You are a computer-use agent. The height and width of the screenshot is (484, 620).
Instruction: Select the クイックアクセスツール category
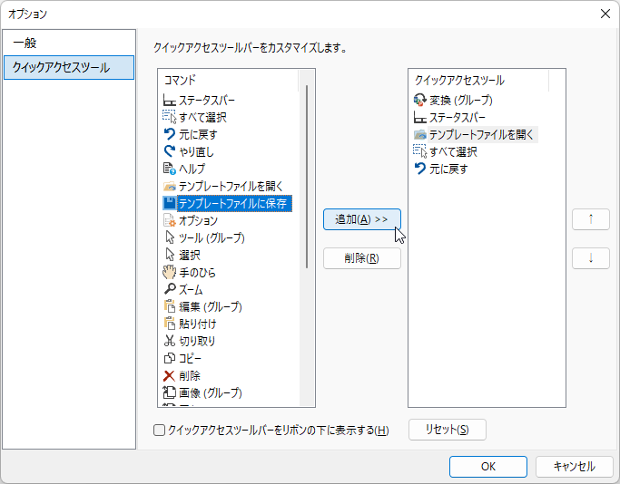[x=69, y=67]
